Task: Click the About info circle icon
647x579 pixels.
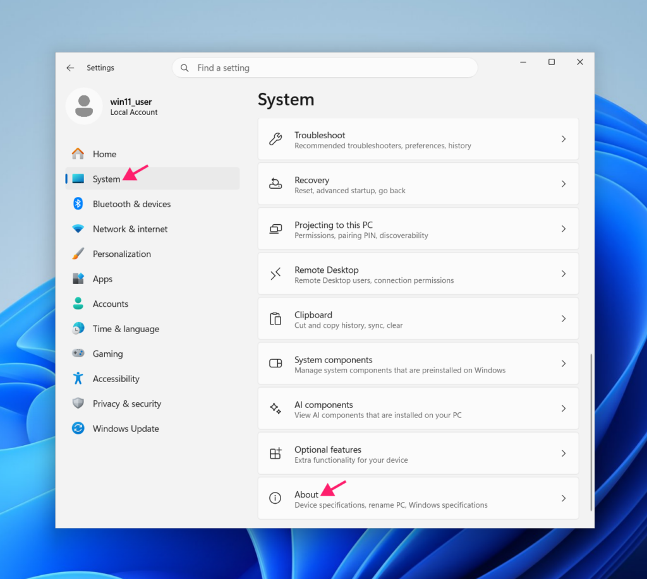Action: (275, 498)
